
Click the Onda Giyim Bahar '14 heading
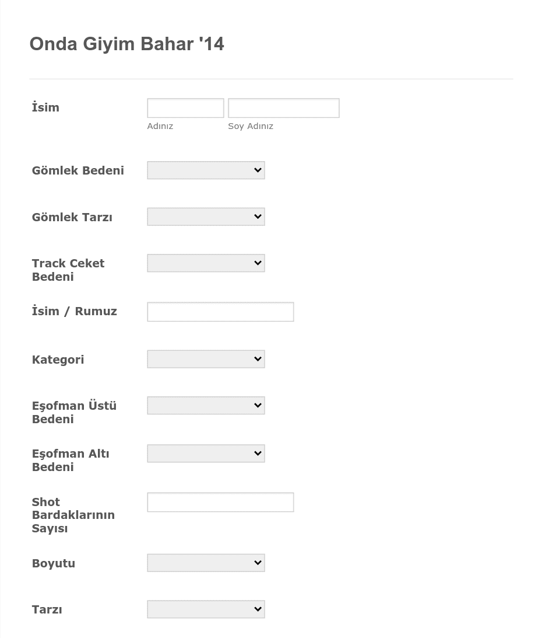click(127, 44)
